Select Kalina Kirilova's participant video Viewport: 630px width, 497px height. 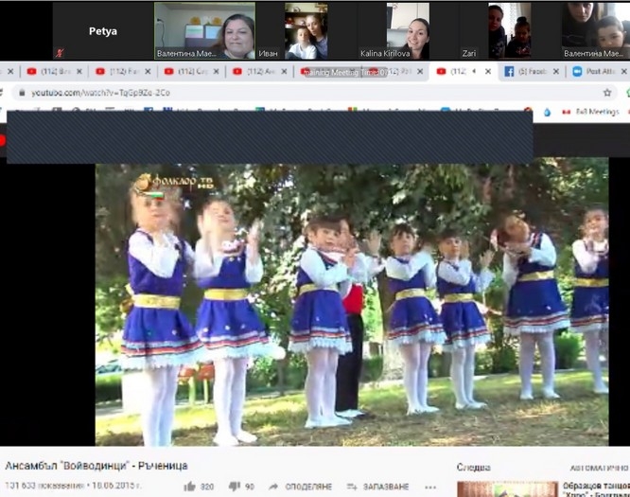pyautogui.click(x=409, y=30)
